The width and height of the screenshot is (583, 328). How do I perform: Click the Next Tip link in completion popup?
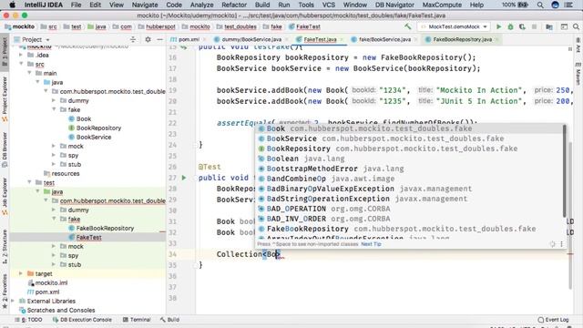[371, 244]
